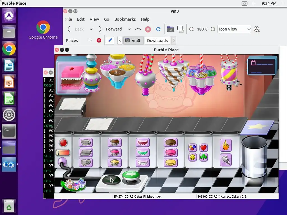Viewport: 287px width, 215px height.
Task: Click the order list screen
Action: [261, 66]
